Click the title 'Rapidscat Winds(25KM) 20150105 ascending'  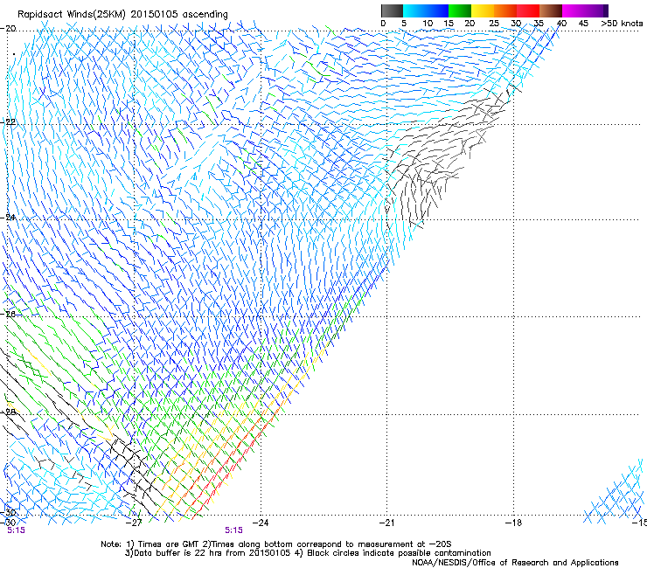(122, 15)
